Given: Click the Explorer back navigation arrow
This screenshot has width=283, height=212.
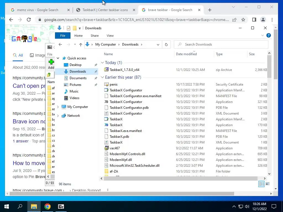Looking at the screenshot, I should 60,44.
